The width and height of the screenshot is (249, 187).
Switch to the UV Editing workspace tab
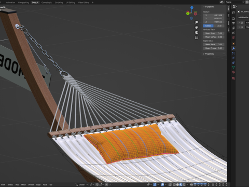(x=71, y=3)
